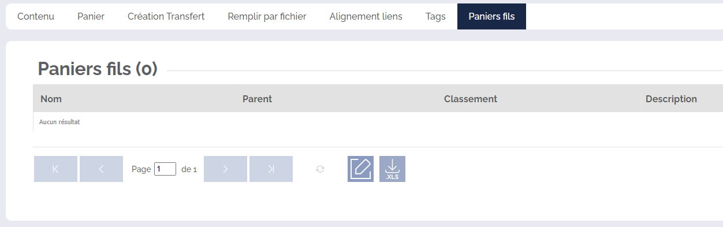The height and width of the screenshot is (227, 723).
Task: Open the edit pencil icon
Action: pos(360,169)
